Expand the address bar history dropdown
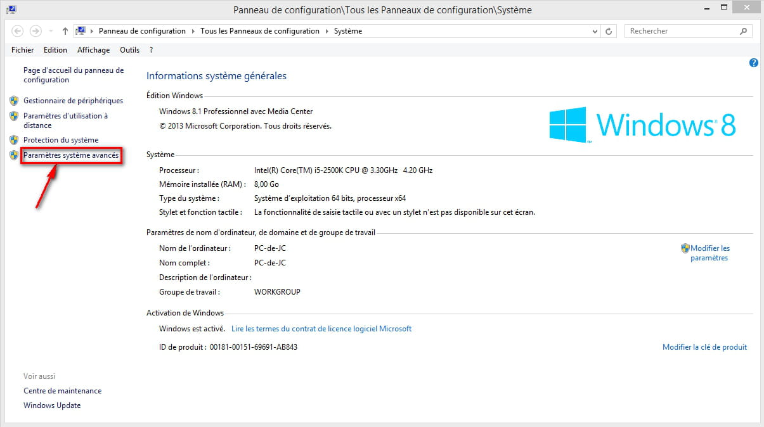The image size is (764, 427). 595,31
